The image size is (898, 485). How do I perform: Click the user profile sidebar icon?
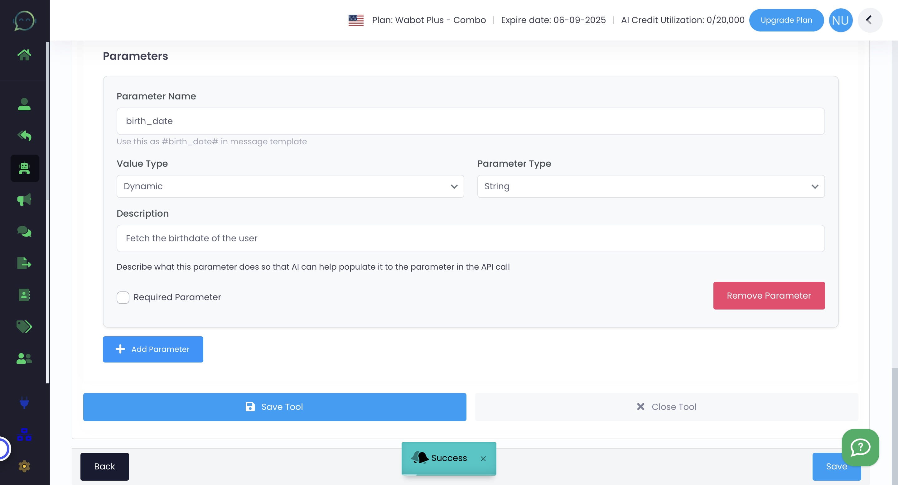click(x=24, y=104)
